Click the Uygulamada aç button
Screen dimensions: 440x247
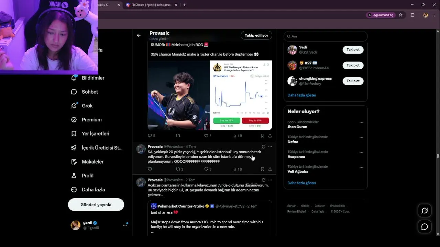tap(380, 15)
